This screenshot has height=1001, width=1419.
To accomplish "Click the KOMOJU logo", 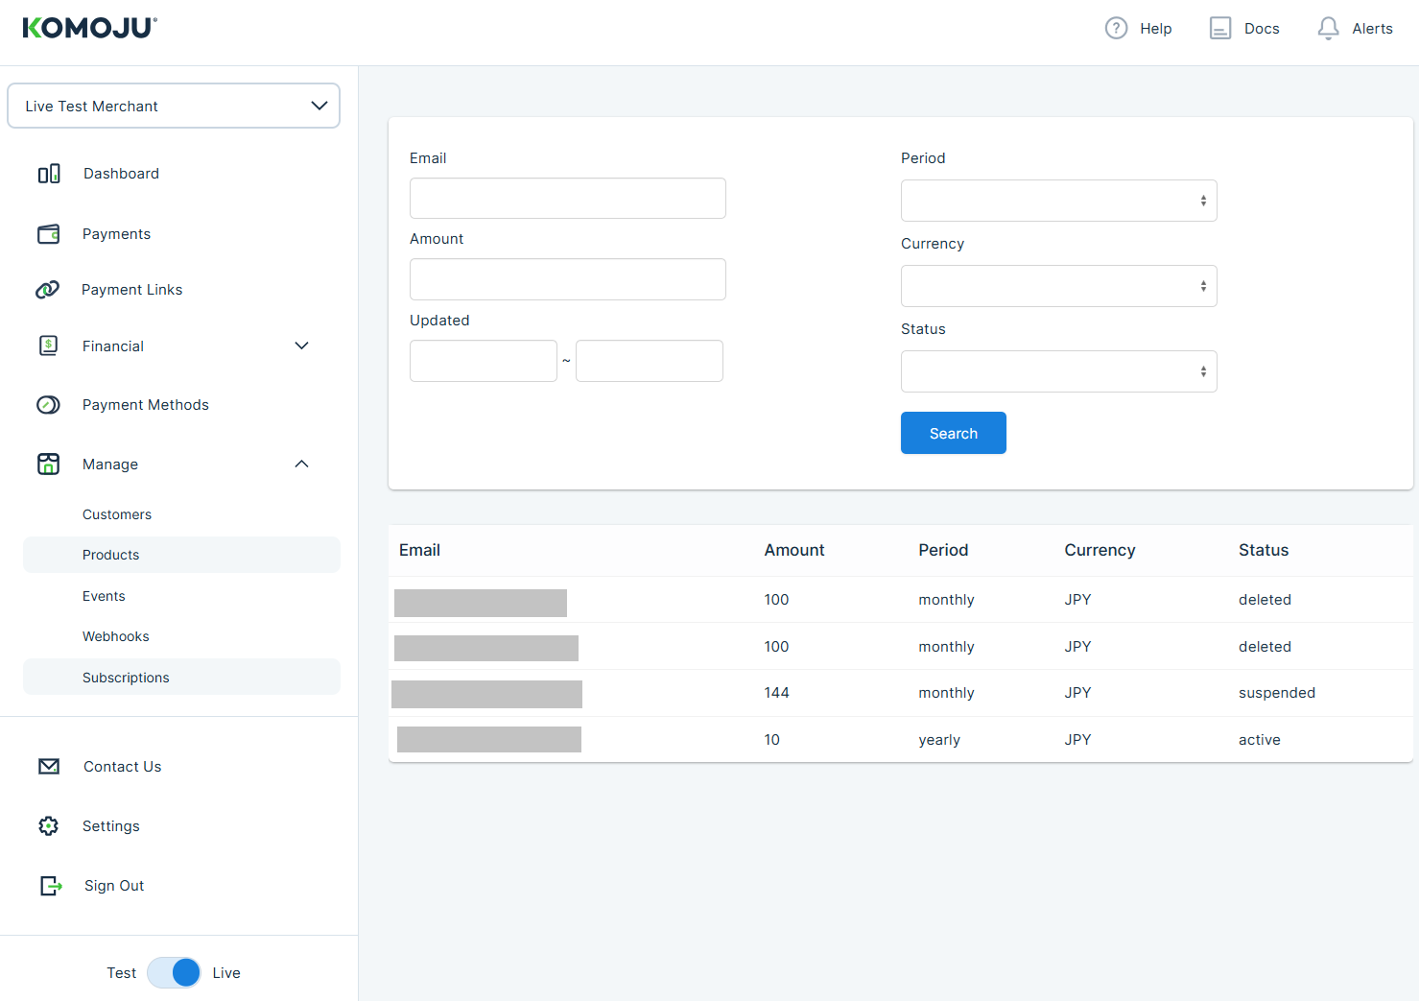I will point(89,28).
